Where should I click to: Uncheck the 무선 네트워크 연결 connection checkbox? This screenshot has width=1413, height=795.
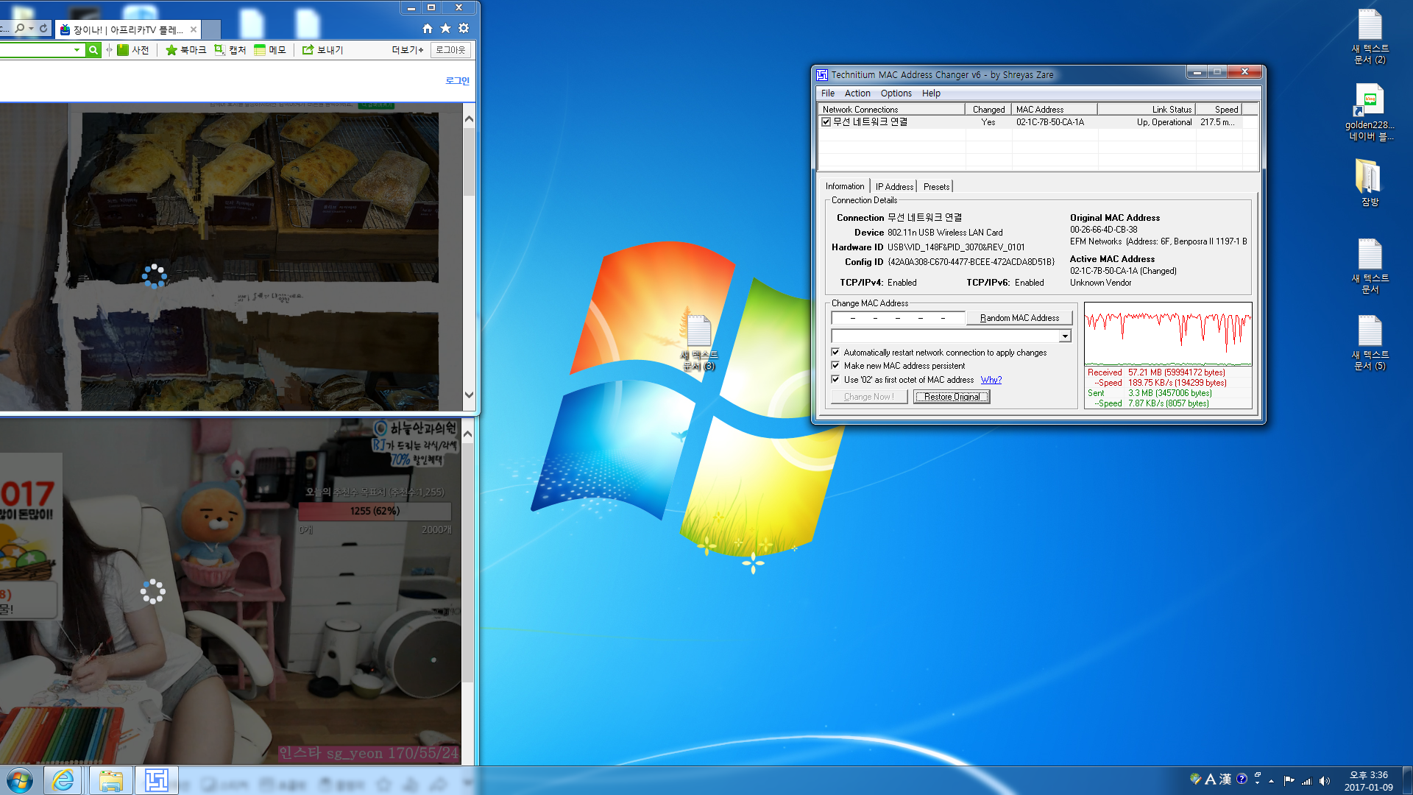826,122
